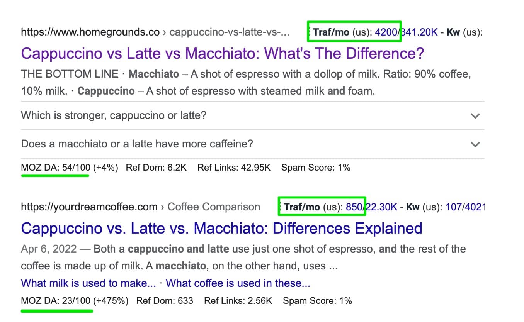Click the 850 monthly traffic value
Viewport: 524px width, 322px height.
point(353,207)
